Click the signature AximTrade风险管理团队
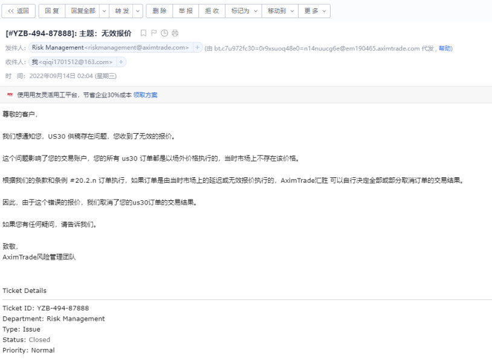Image resolution: width=492 pixels, height=363 pixels. point(39,257)
